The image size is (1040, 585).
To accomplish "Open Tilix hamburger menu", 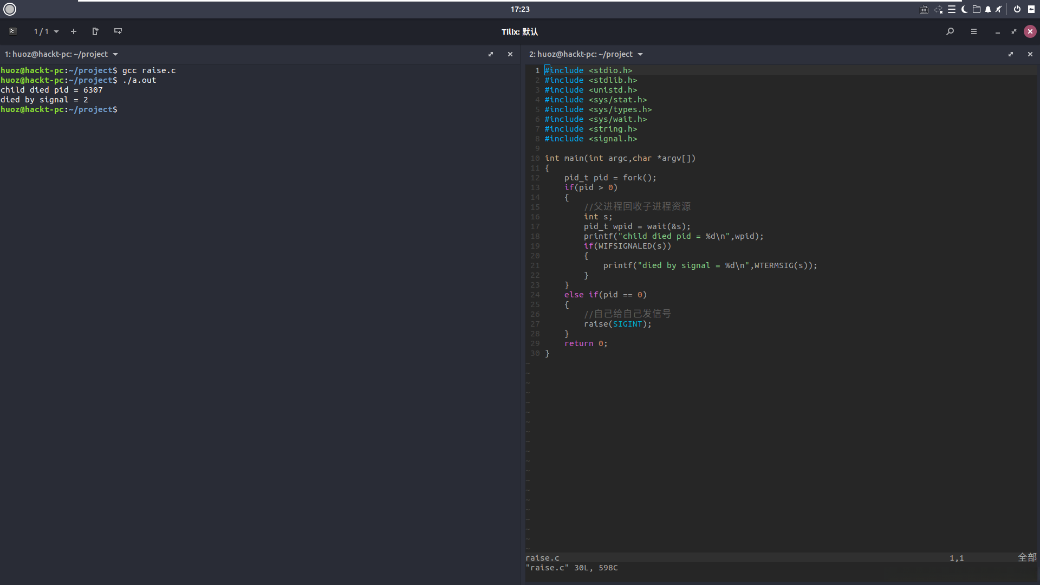I will pyautogui.click(x=974, y=31).
